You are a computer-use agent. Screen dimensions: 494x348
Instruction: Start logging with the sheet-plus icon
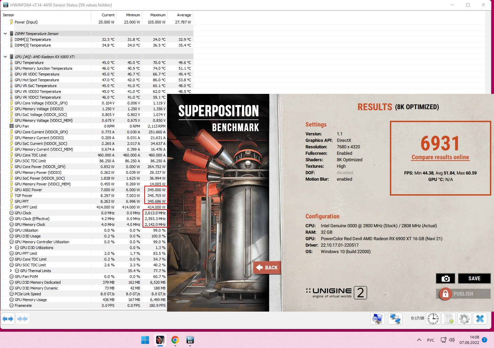click(449, 319)
